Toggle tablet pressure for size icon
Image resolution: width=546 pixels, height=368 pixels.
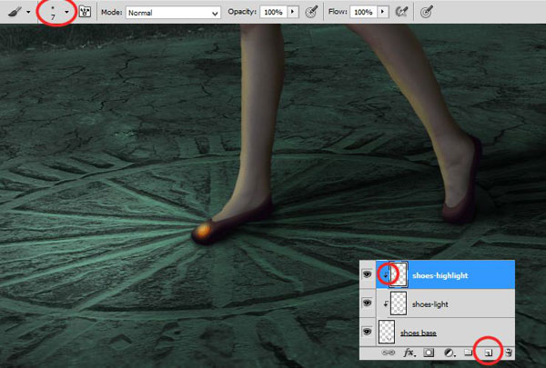(x=426, y=12)
